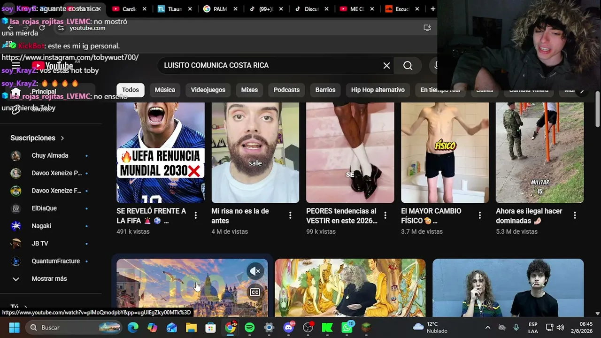This screenshot has height=338, width=601.
Task: Show hidden system tray icons
Action: pyautogui.click(x=488, y=328)
